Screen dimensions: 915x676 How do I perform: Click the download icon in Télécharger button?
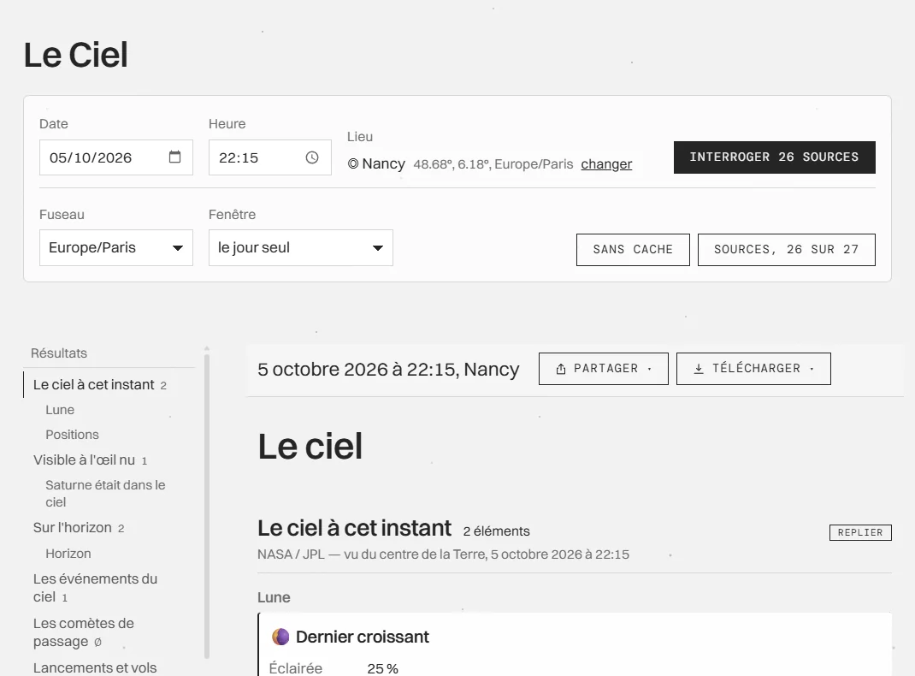[x=699, y=369]
